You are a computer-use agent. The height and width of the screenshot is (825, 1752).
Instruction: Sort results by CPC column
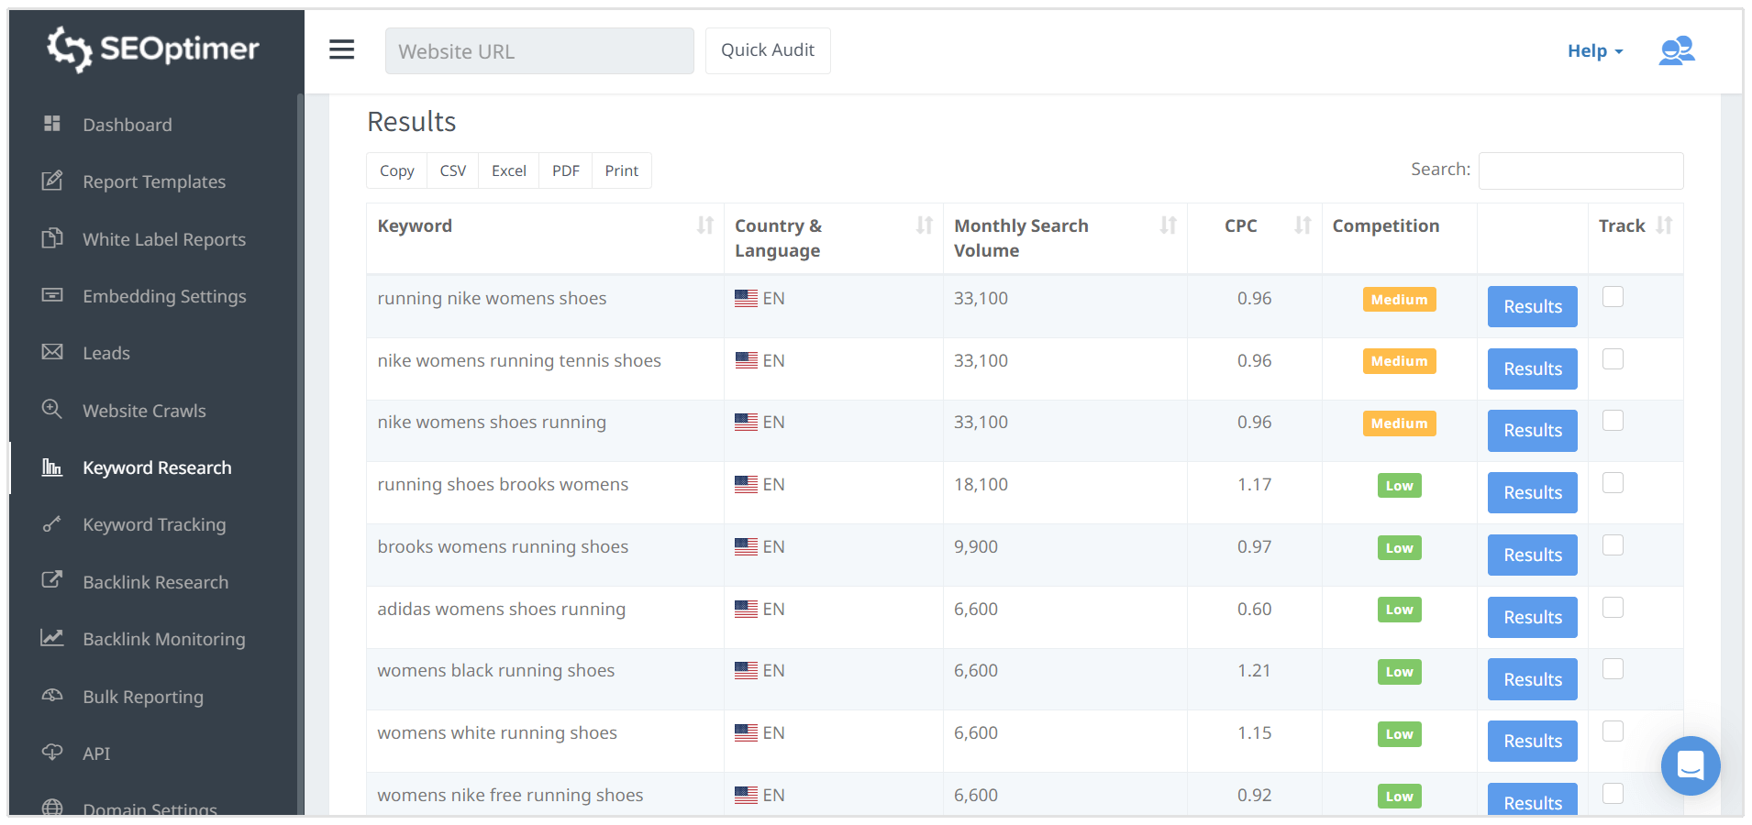click(x=1302, y=225)
